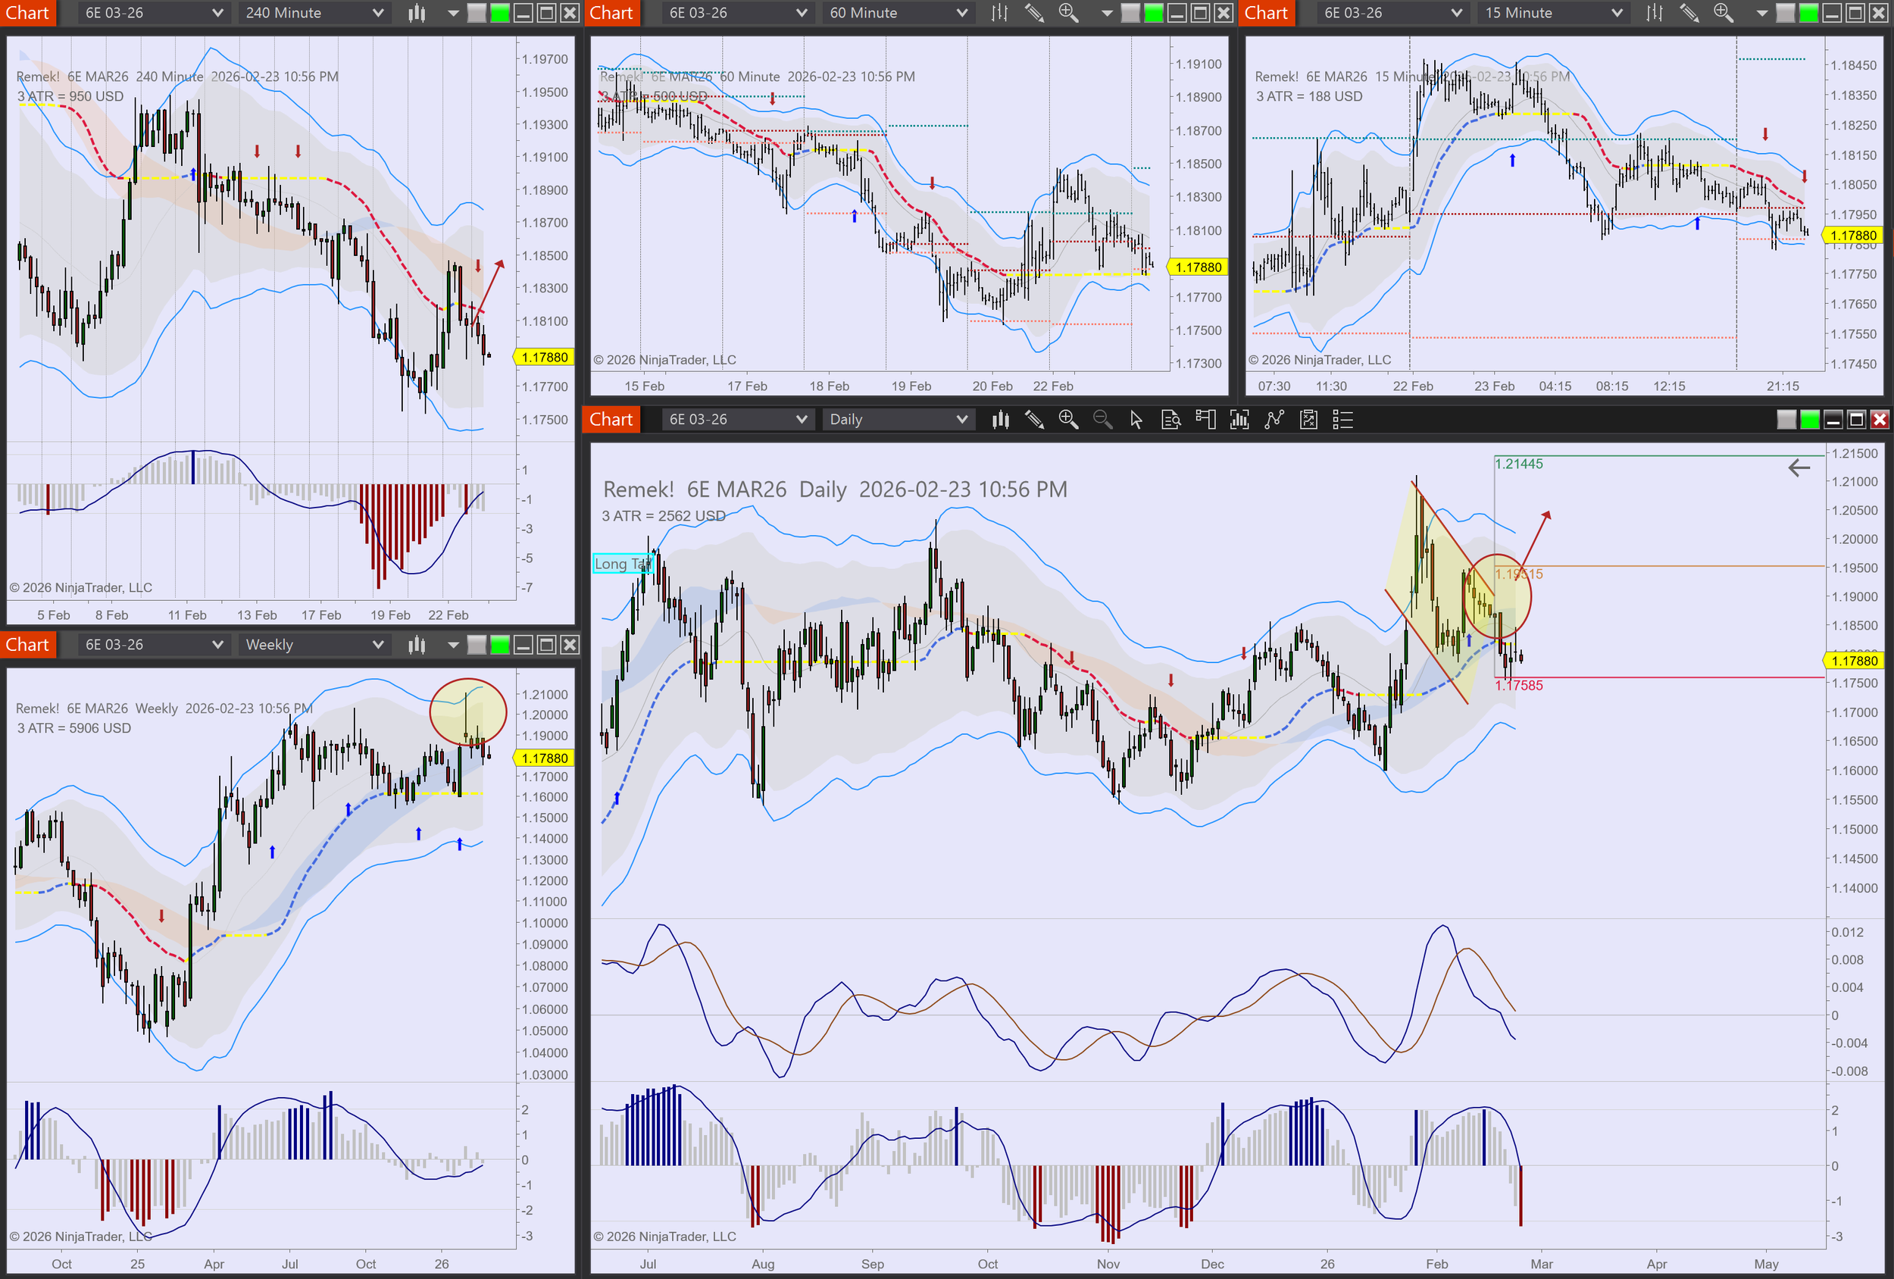Toggle green link button on Daily chart
The height and width of the screenshot is (1279, 1894).
click(x=1809, y=420)
